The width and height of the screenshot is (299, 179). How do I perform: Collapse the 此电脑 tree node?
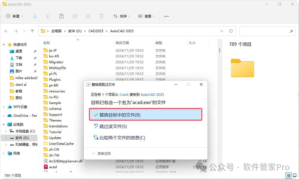click(4, 125)
